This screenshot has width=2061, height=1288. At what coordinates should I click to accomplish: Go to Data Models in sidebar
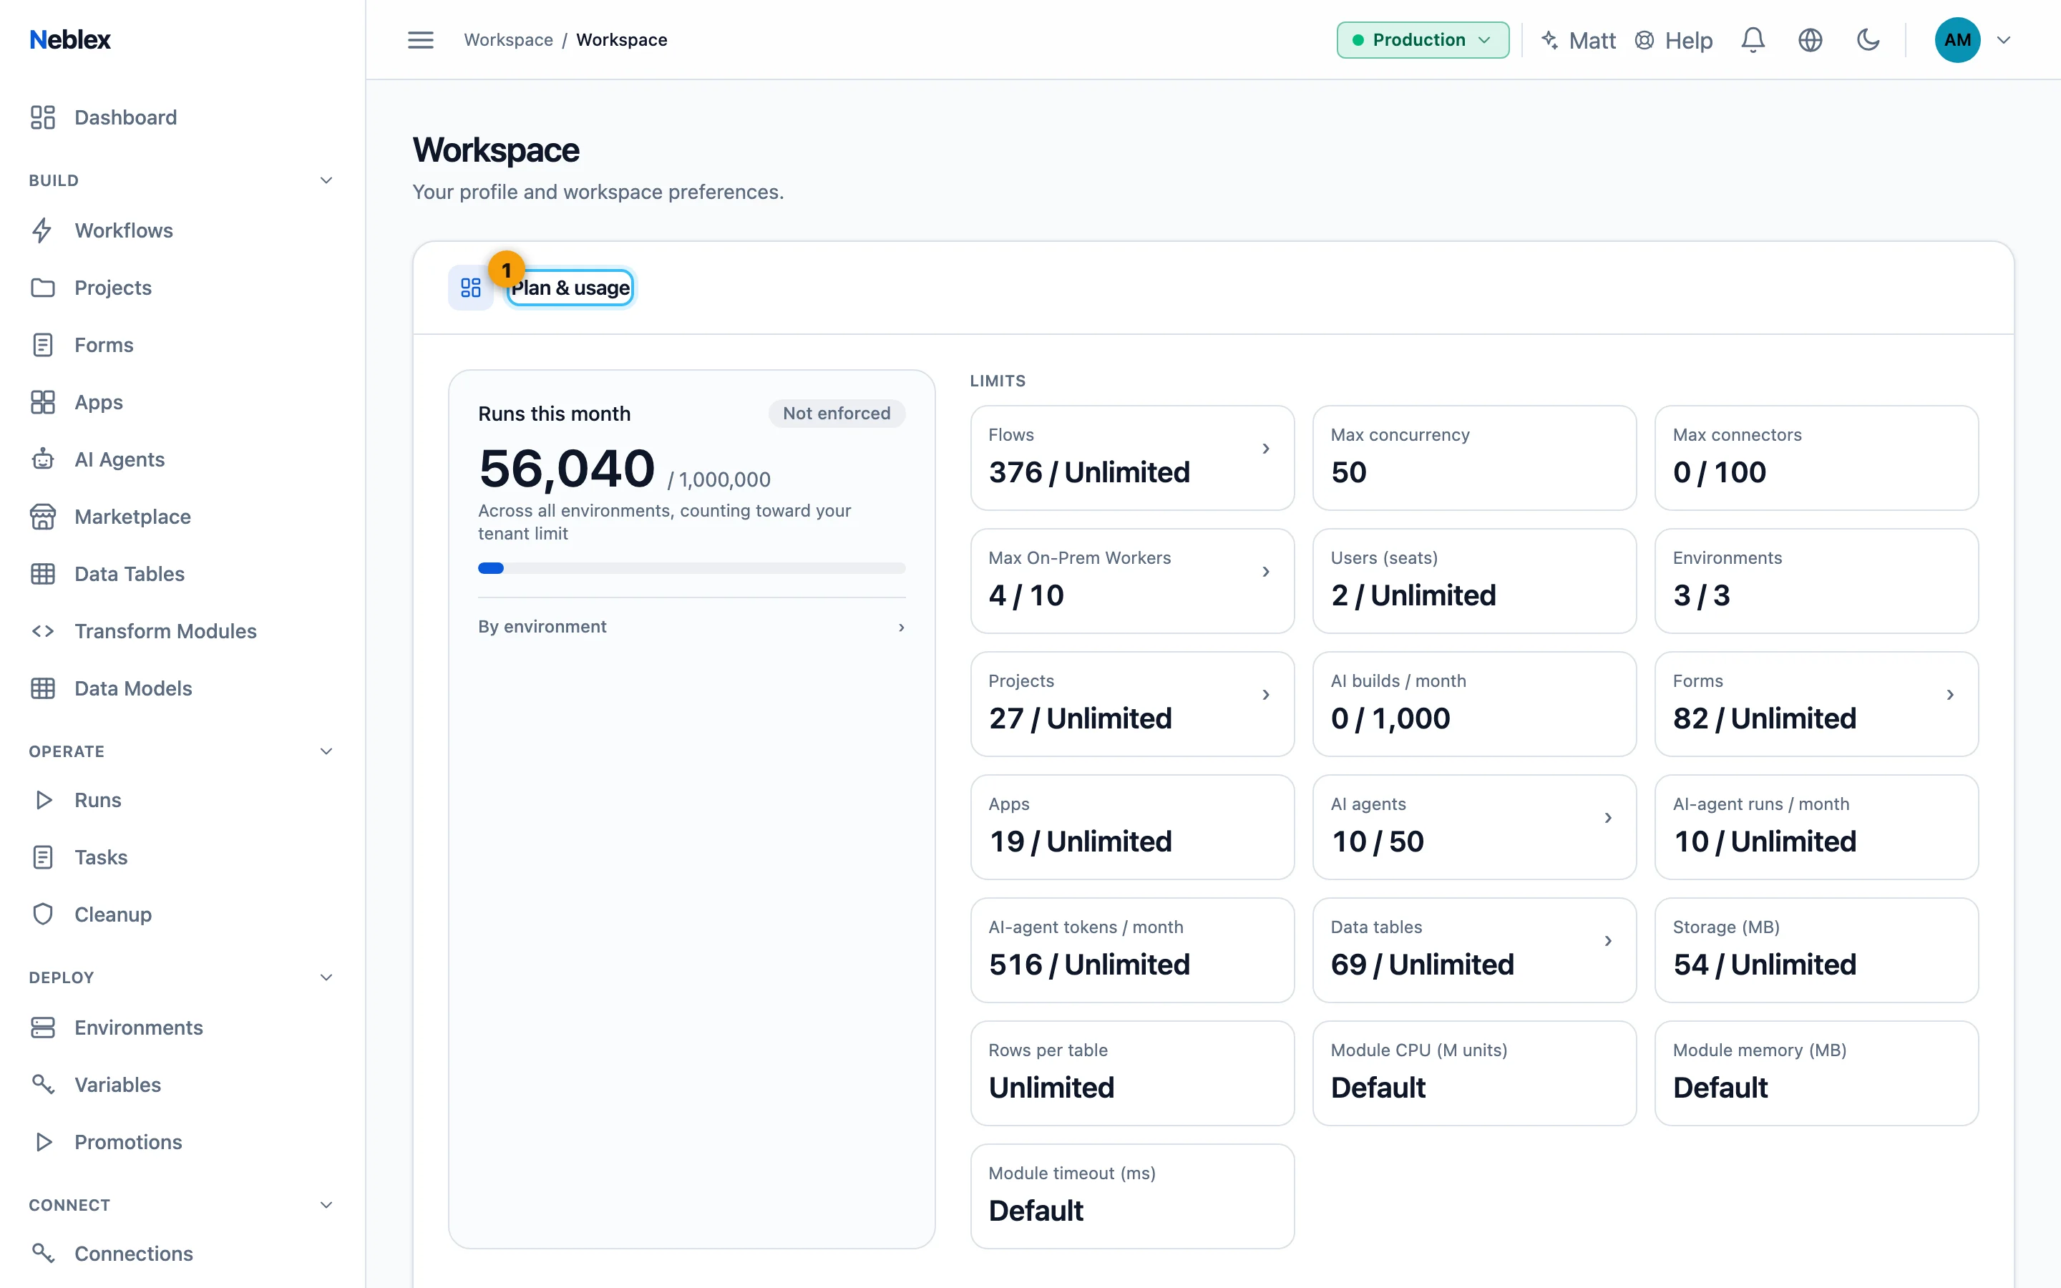point(133,688)
